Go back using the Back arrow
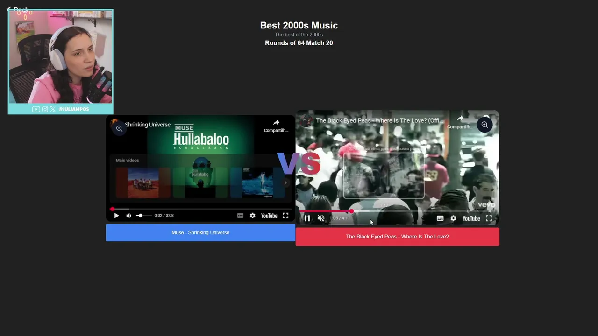The width and height of the screenshot is (598, 336). [x=17, y=9]
